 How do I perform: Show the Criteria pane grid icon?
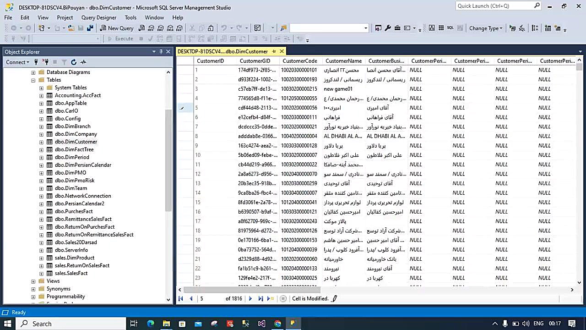click(x=441, y=28)
